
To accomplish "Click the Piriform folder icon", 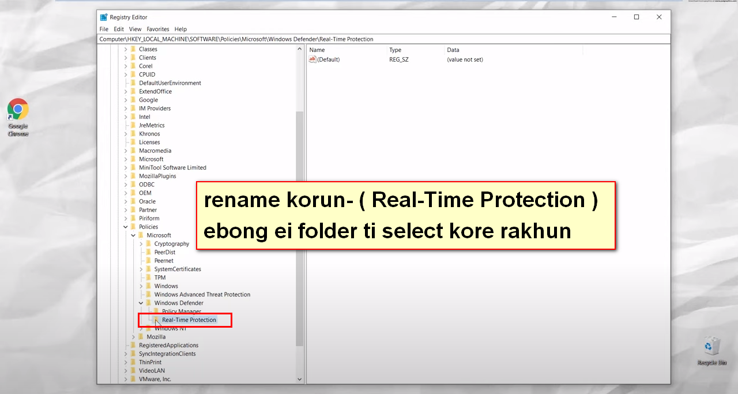I will click(x=133, y=218).
